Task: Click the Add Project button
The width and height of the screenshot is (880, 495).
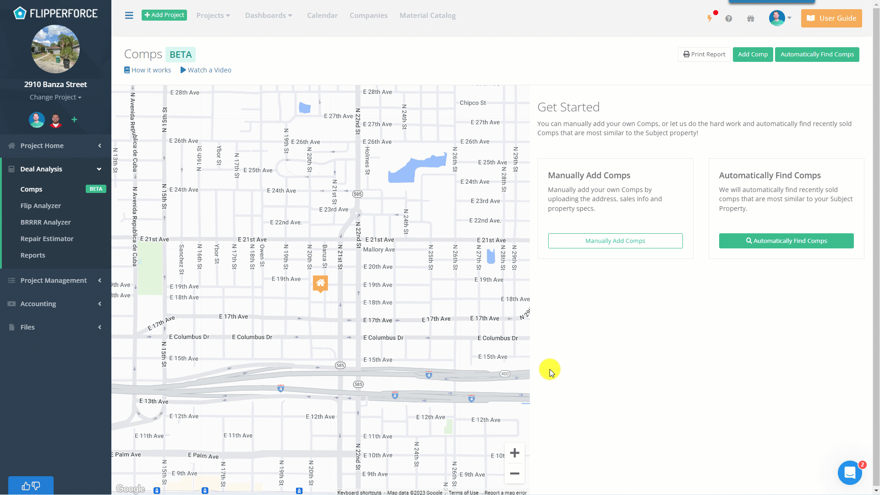Action: (x=164, y=15)
